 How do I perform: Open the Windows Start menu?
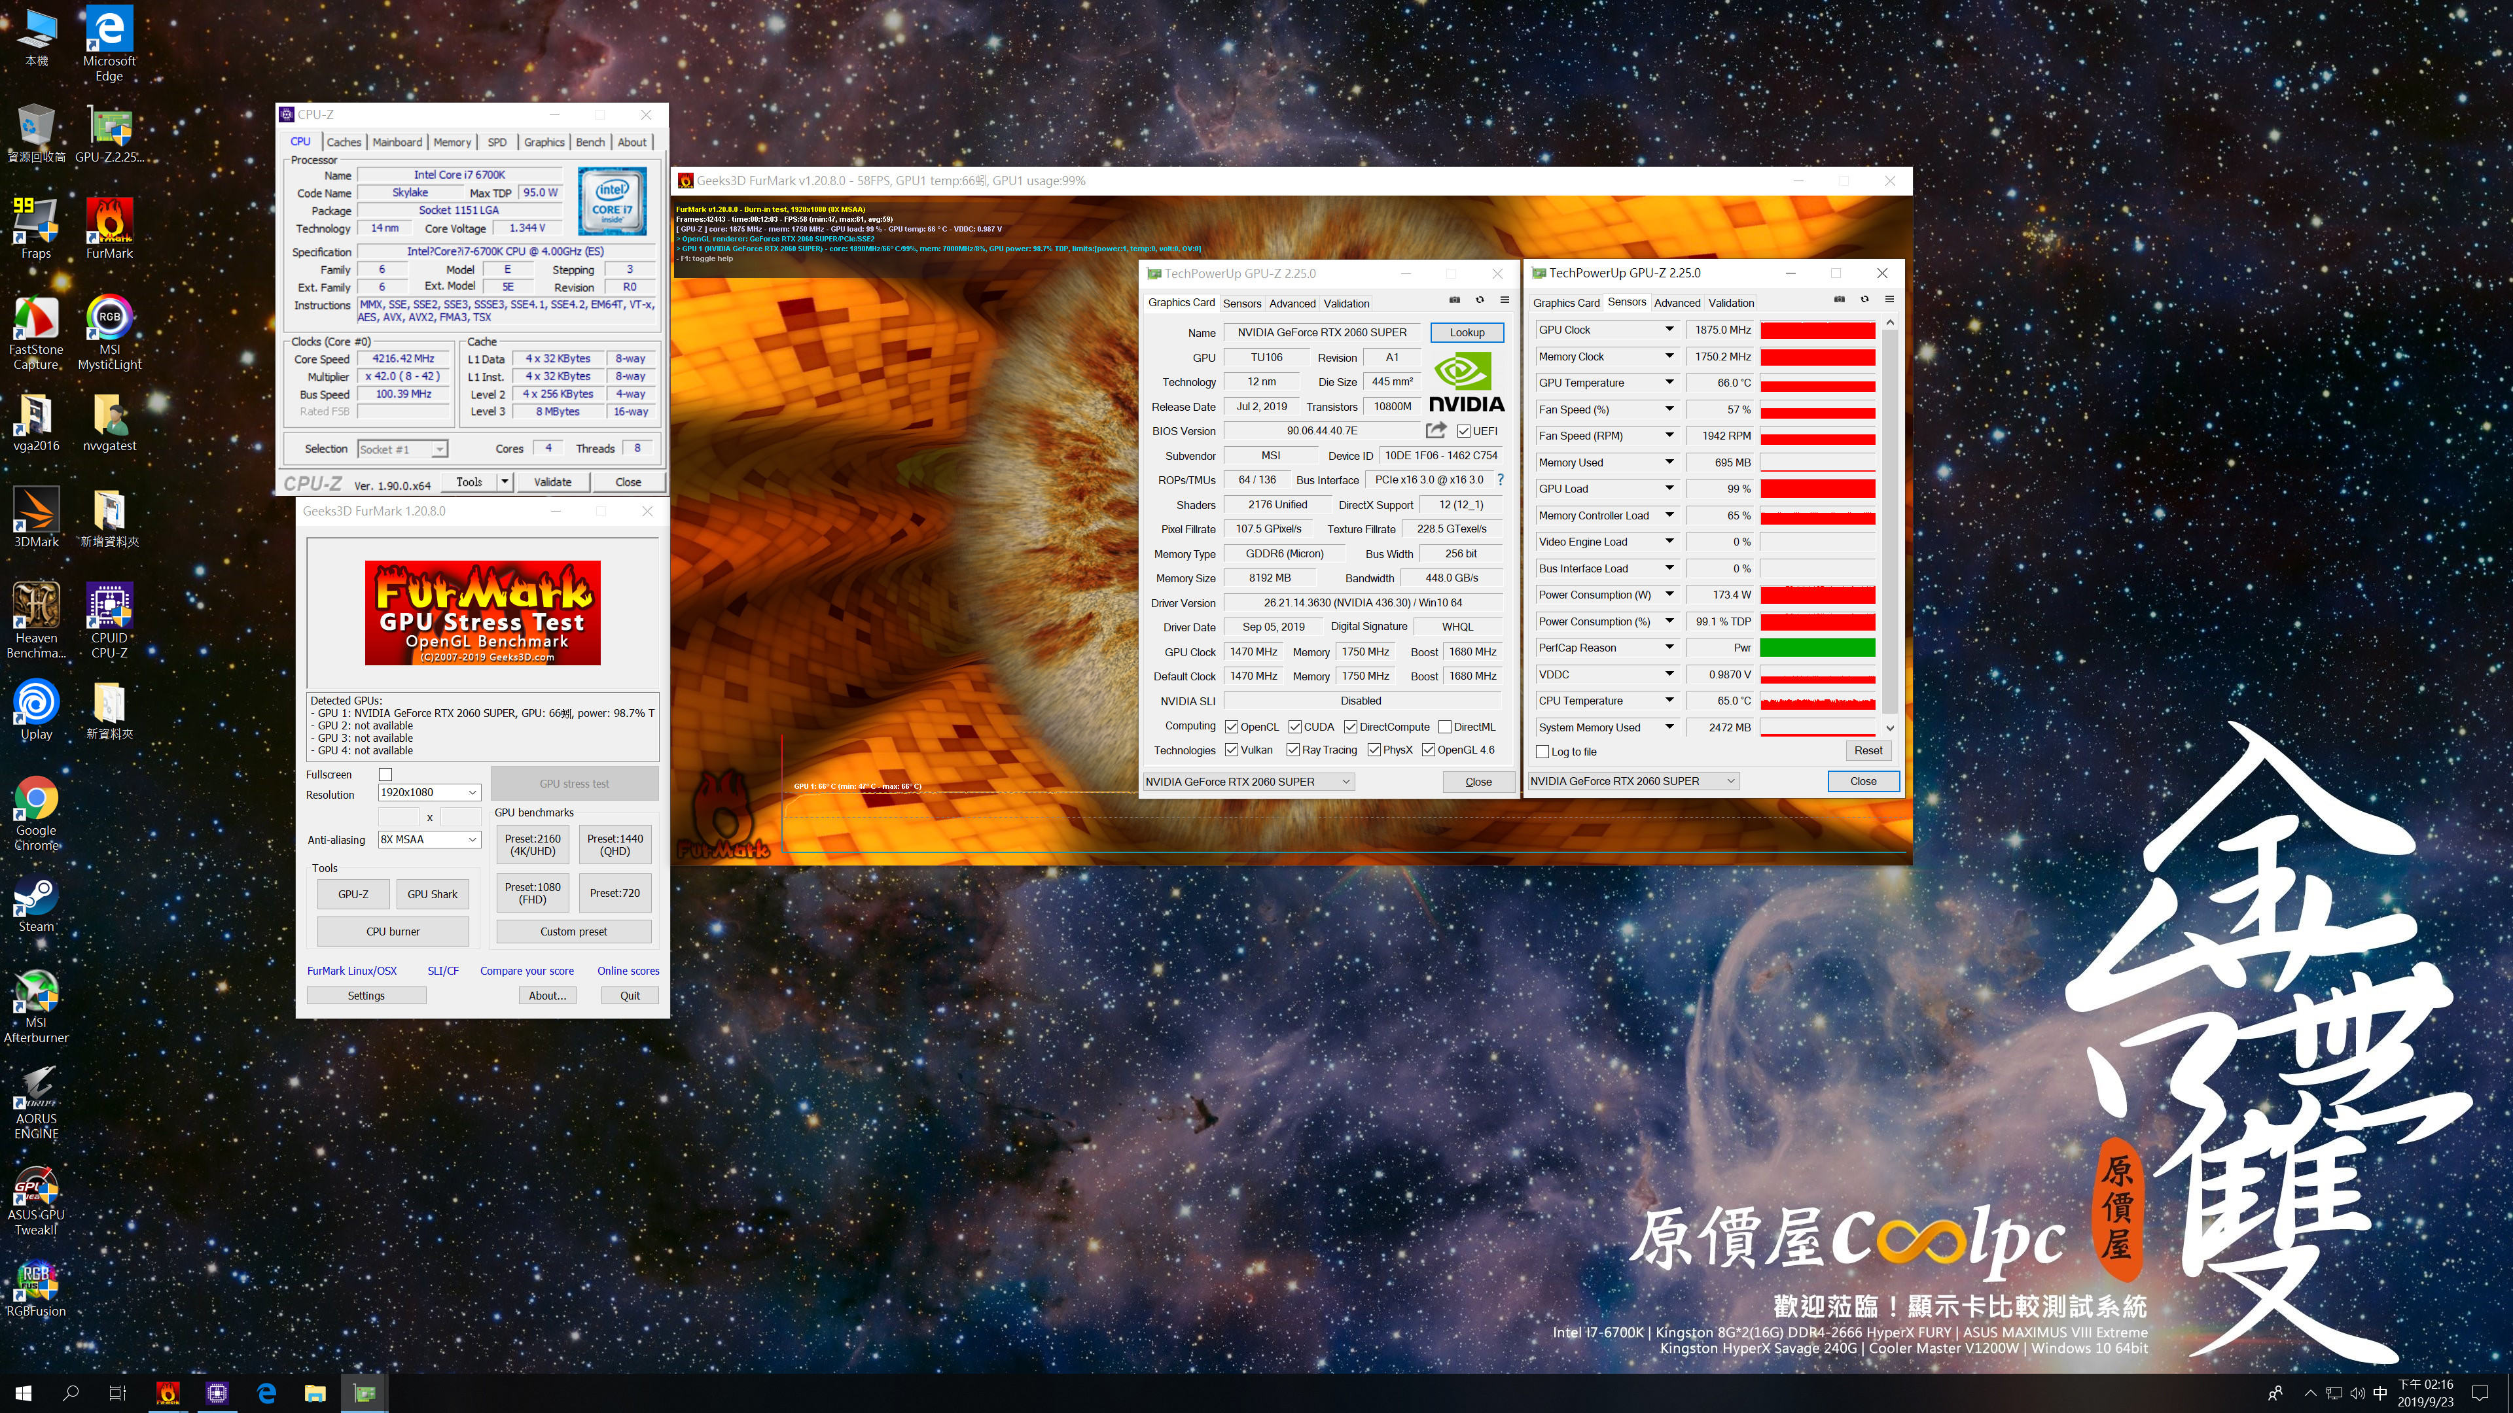tap(24, 1393)
